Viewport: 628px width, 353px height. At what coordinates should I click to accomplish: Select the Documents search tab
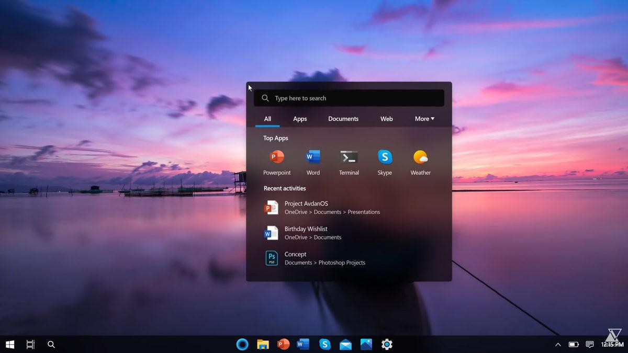coord(343,119)
